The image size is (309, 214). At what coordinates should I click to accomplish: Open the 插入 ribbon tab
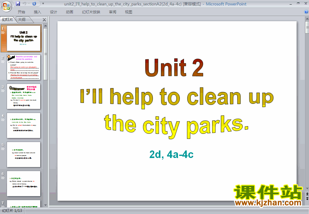[x=38, y=12]
